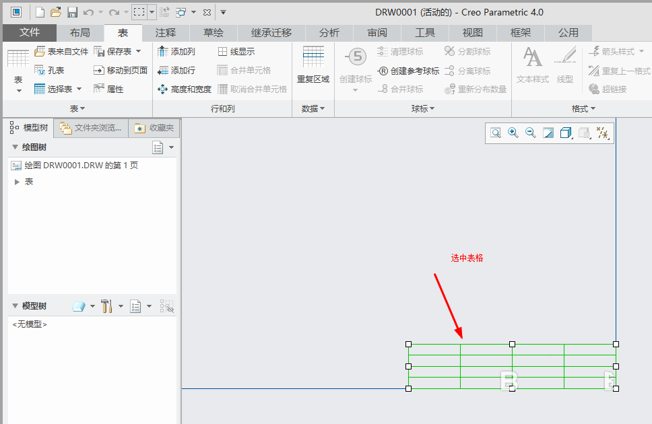Open the 保存表 dropdown arrow
Screen dimensions: 652x424
pyautogui.click(x=137, y=50)
